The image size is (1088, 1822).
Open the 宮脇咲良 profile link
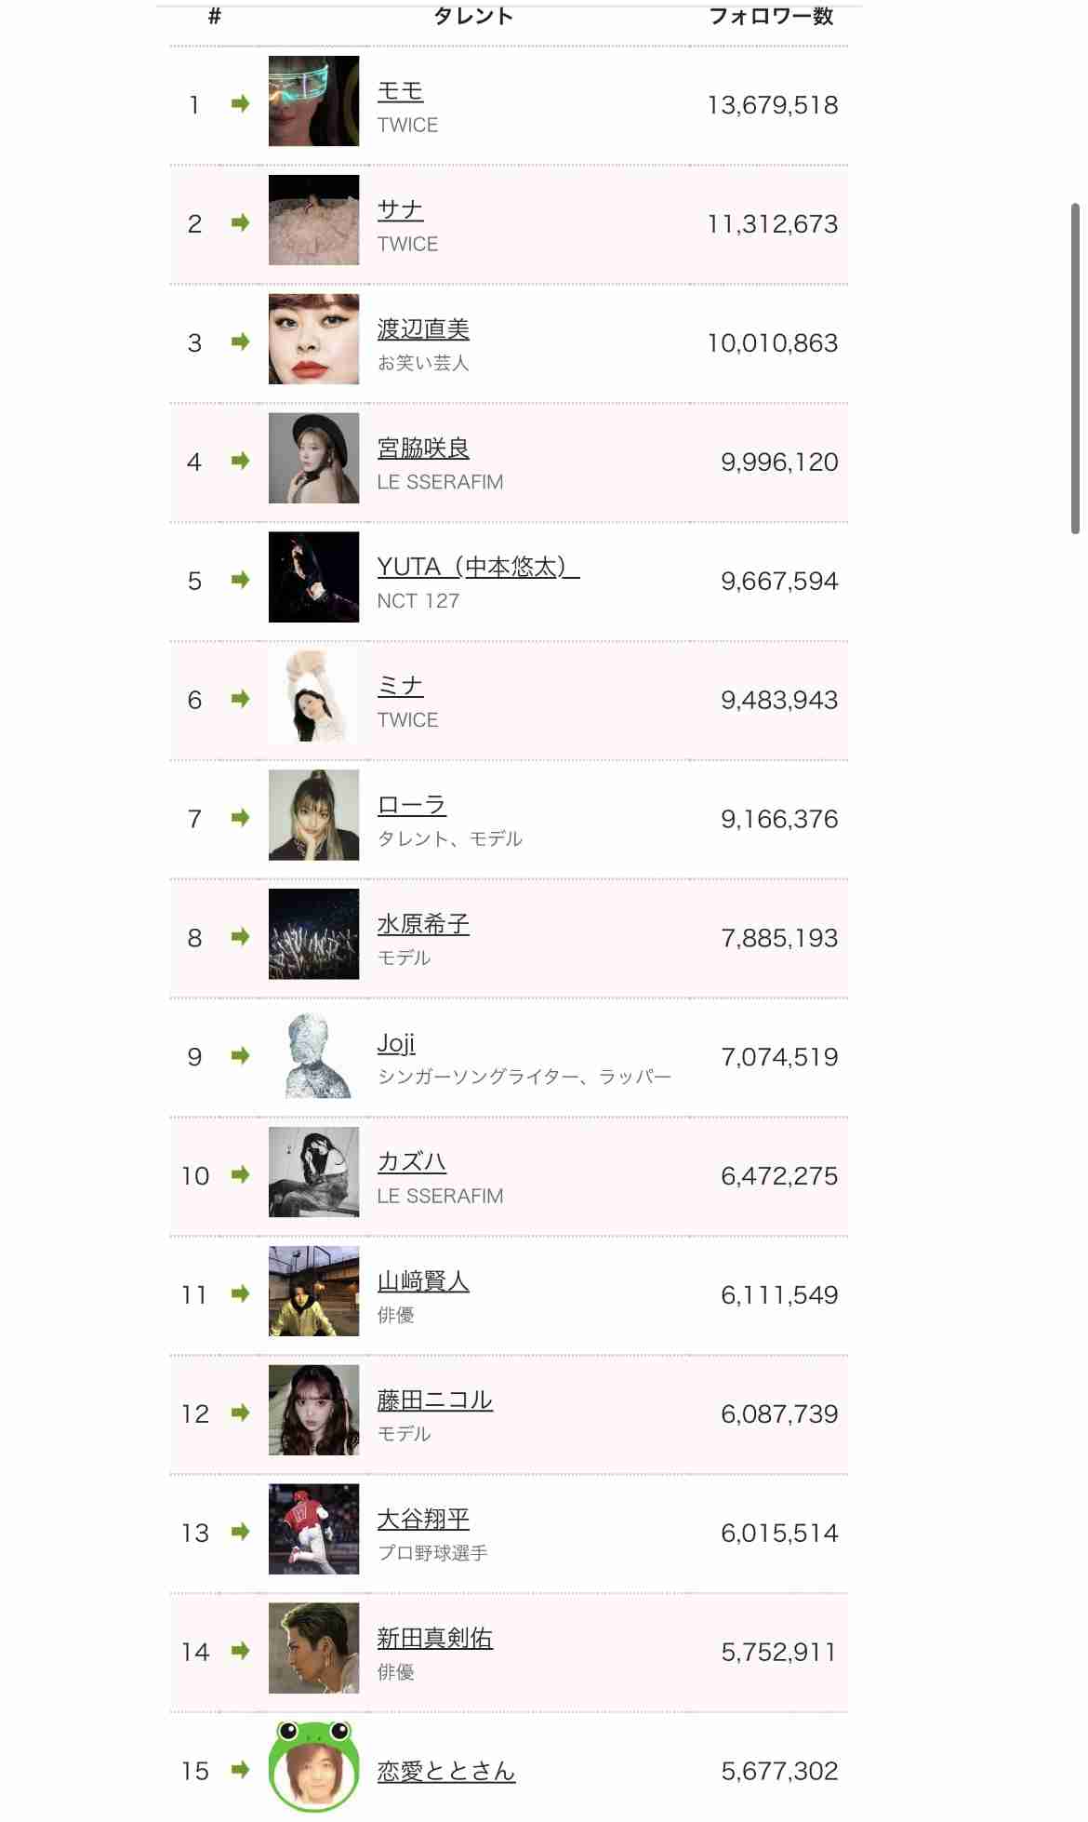click(423, 449)
